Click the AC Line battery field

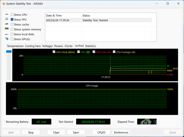click(41, 122)
